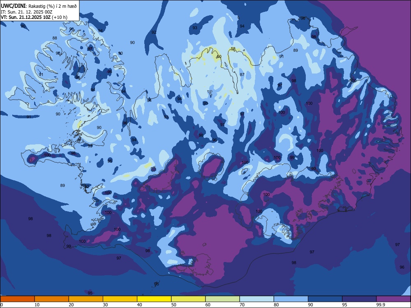The width and height of the screenshot is (411, 308).
Task: Click the 'Rakastig (%) í 2 m hæð' label
Action: point(53,6)
